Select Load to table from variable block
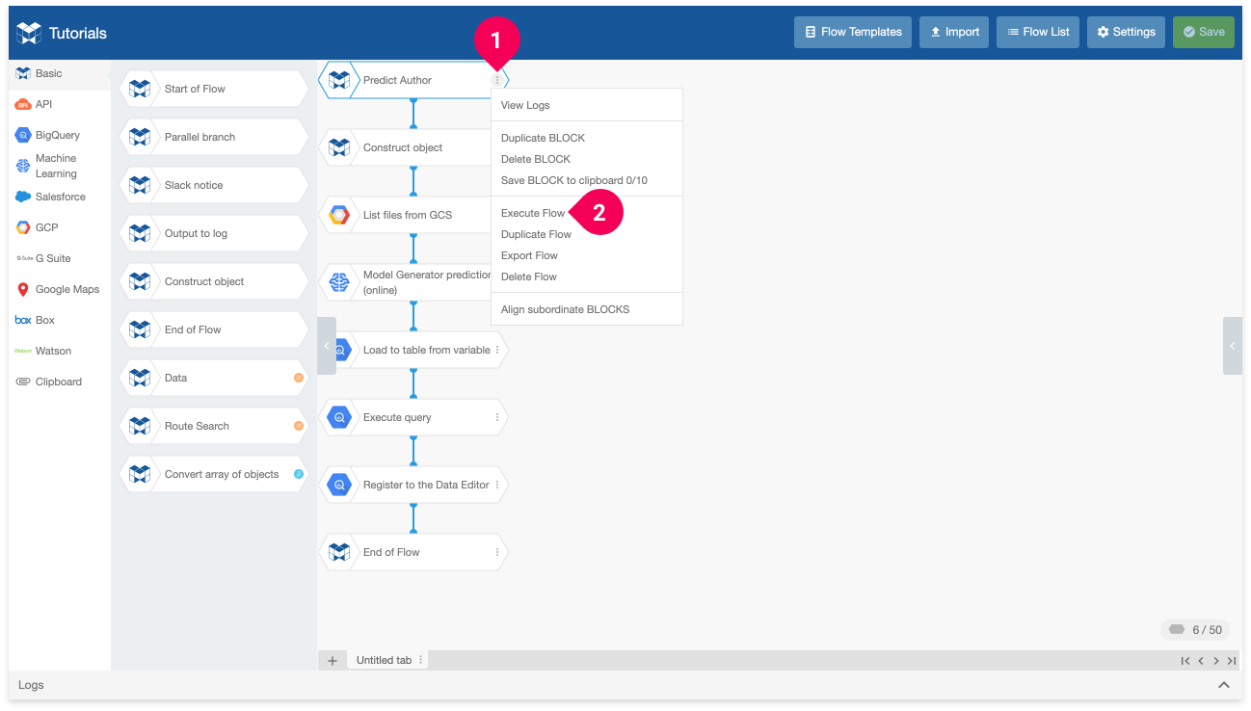The height and width of the screenshot is (711, 1251). click(413, 350)
